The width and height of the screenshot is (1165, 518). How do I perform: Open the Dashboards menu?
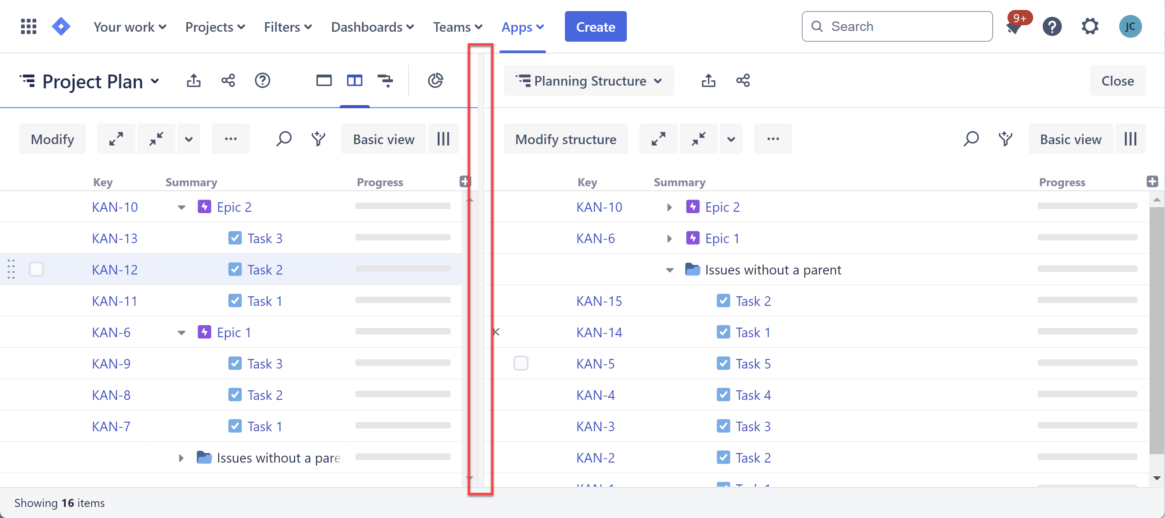pos(373,27)
